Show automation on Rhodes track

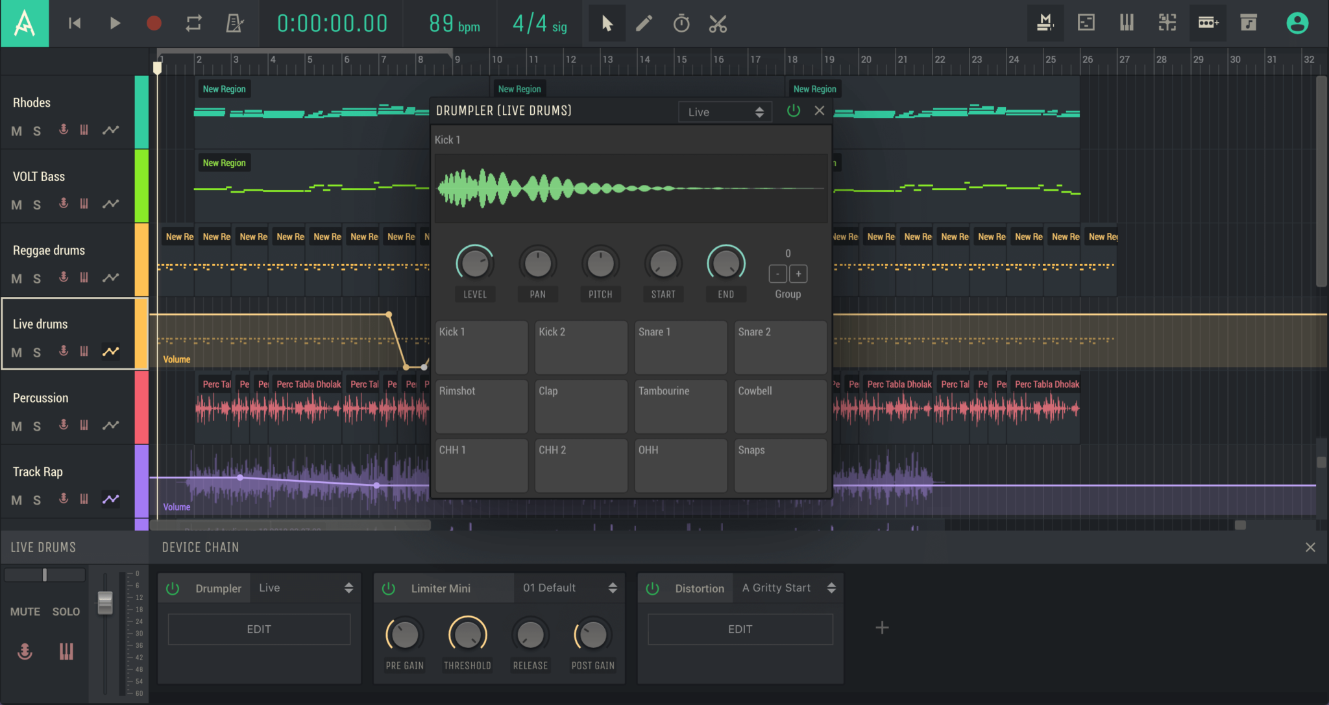pos(110,130)
